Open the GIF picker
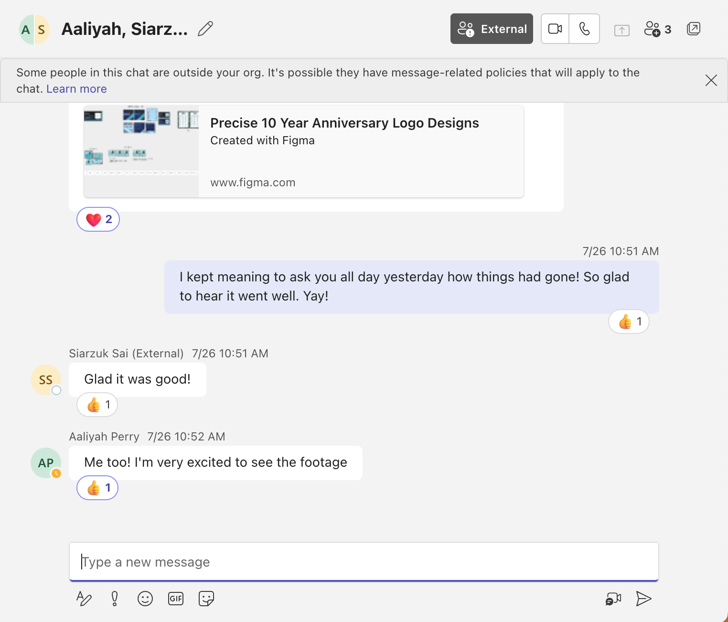The width and height of the screenshot is (728, 622). point(175,598)
